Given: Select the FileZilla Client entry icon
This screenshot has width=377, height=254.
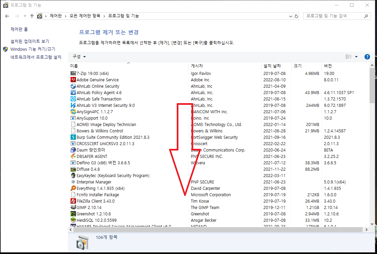Looking at the screenshot, I should [x=73, y=201].
